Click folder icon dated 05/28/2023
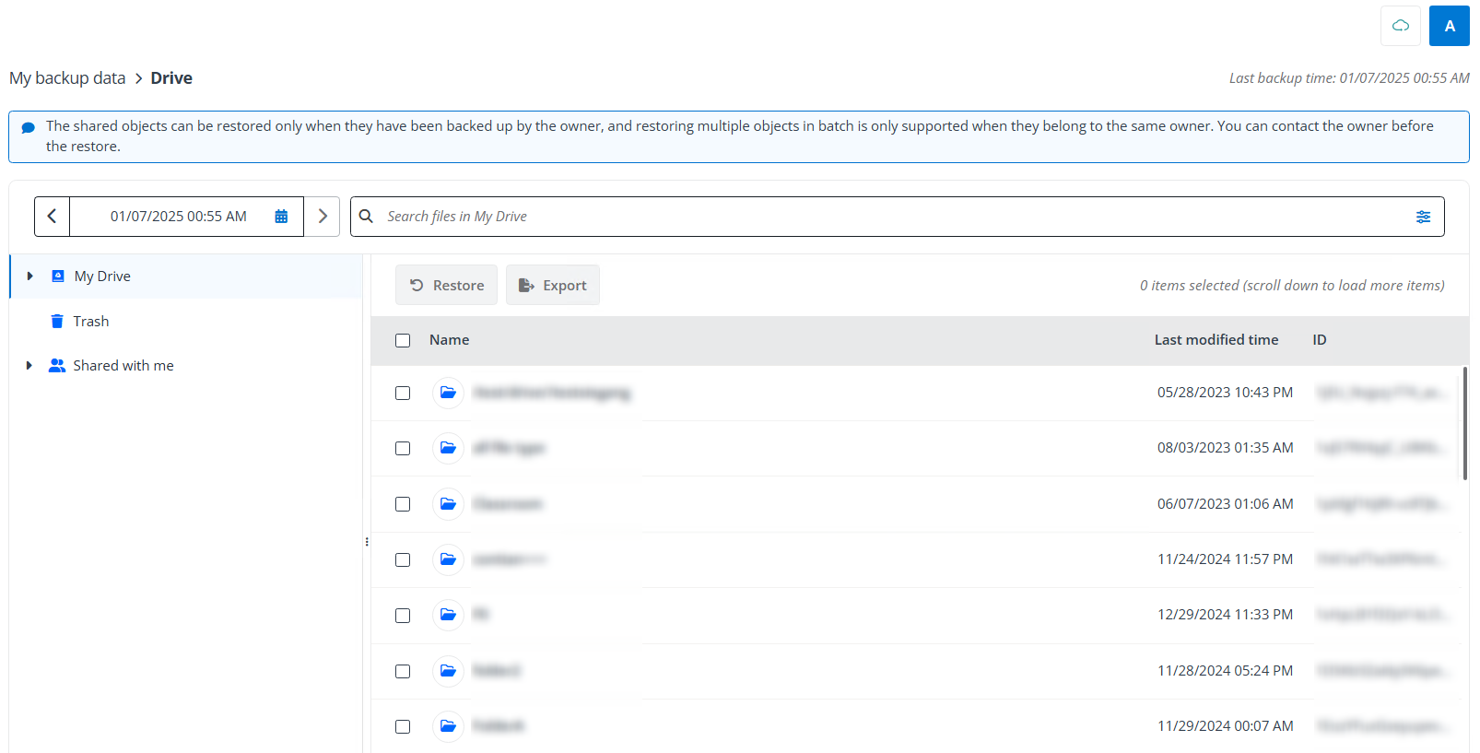The image size is (1480, 753). click(x=448, y=393)
